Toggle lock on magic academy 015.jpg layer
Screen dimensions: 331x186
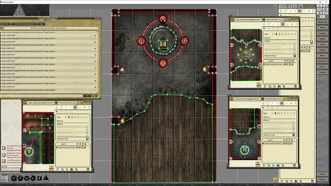point(85,148)
